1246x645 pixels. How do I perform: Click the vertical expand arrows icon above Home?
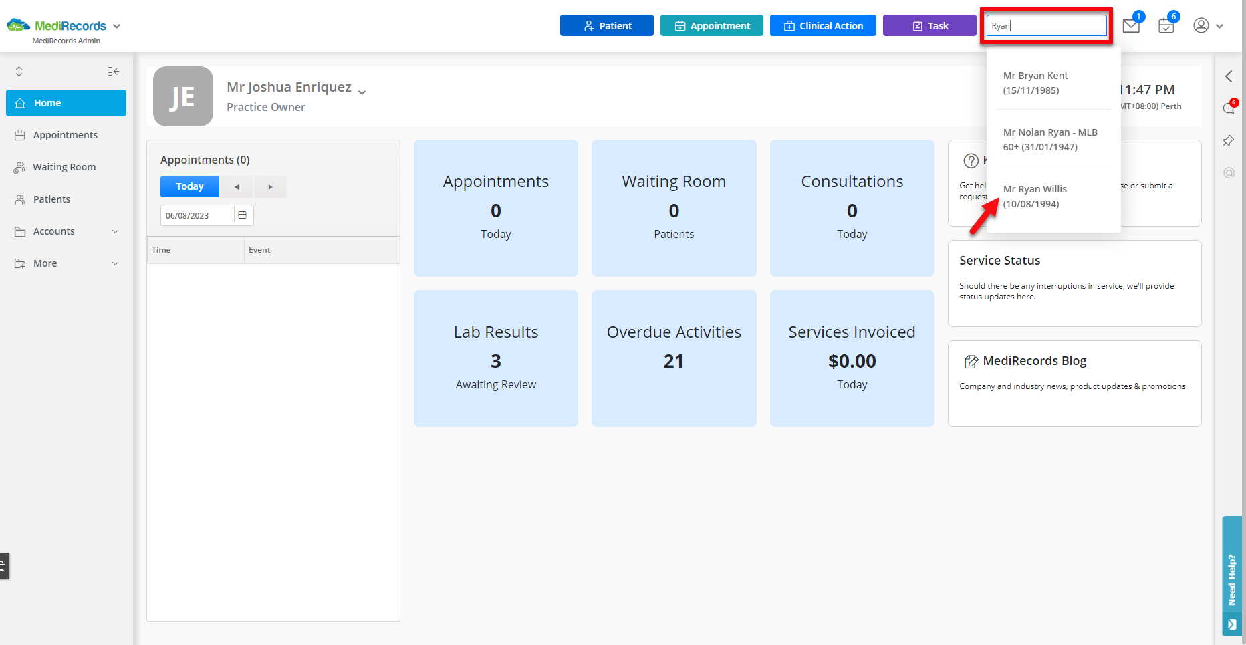pos(19,71)
